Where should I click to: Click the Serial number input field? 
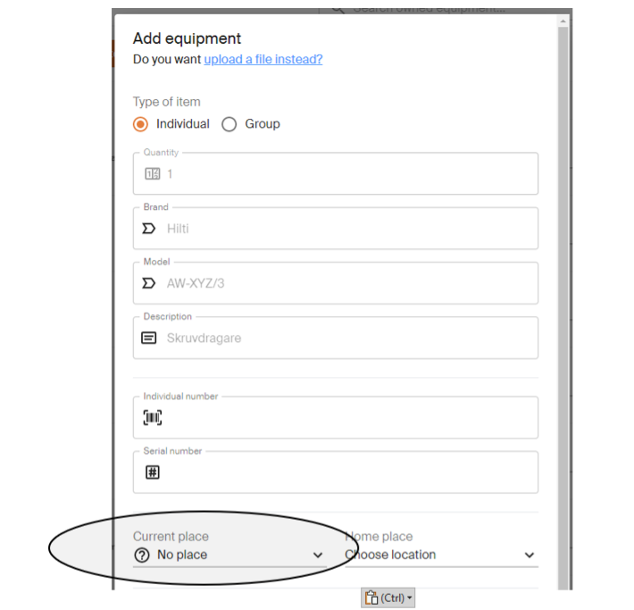pos(336,472)
